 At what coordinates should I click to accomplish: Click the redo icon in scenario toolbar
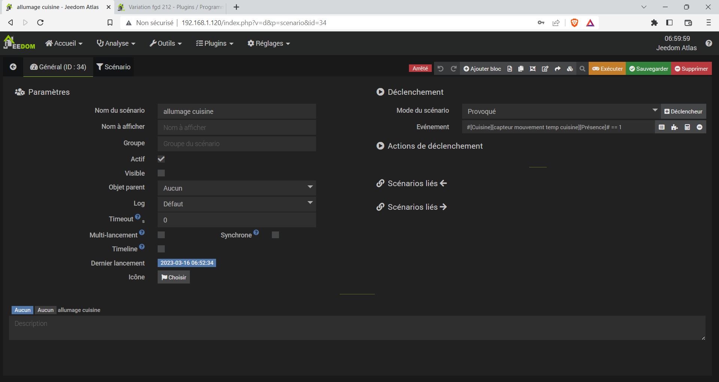pyautogui.click(x=453, y=69)
